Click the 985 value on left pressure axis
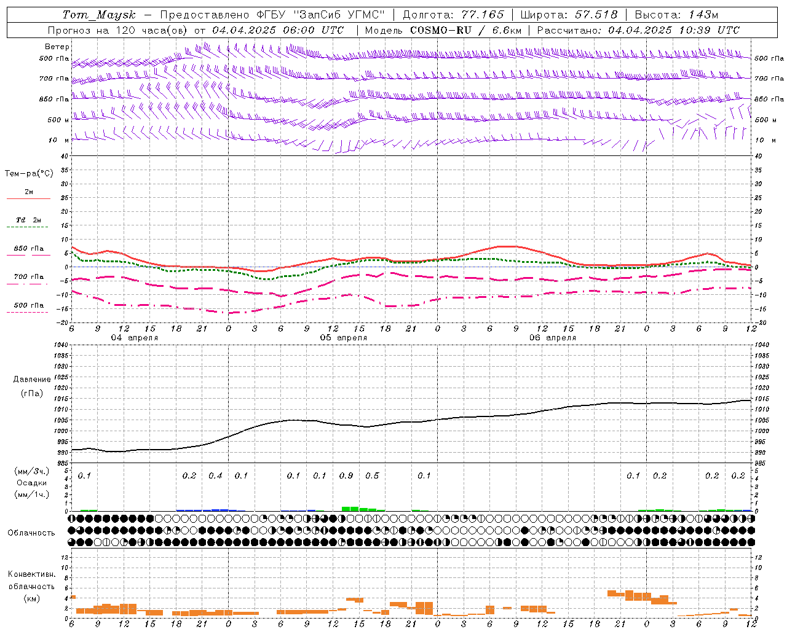Image resolution: width=787 pixels, height=629 pixels. click(61, 463)
